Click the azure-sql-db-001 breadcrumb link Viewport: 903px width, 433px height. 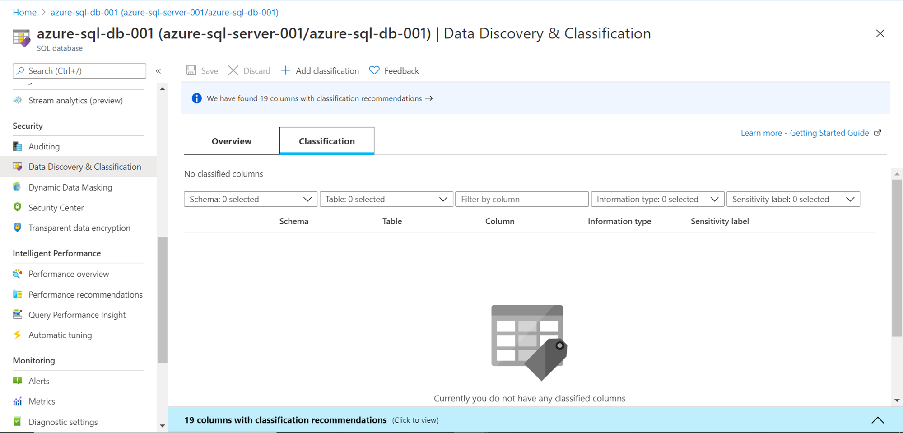164,12
